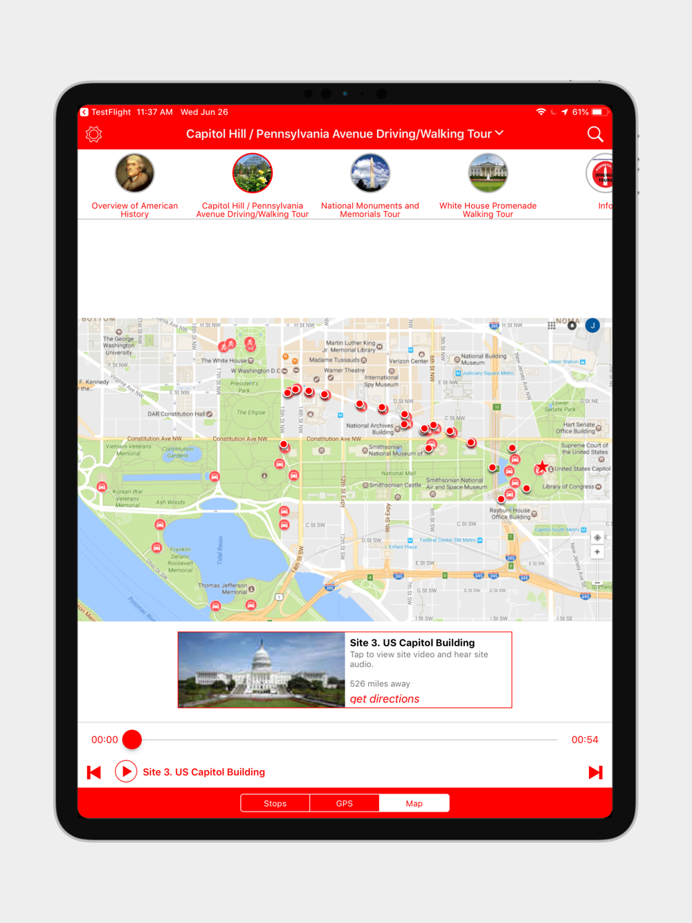Open National Monuments and Memorials Tour thumbnail
692x923 pixels.
point(370,173)
